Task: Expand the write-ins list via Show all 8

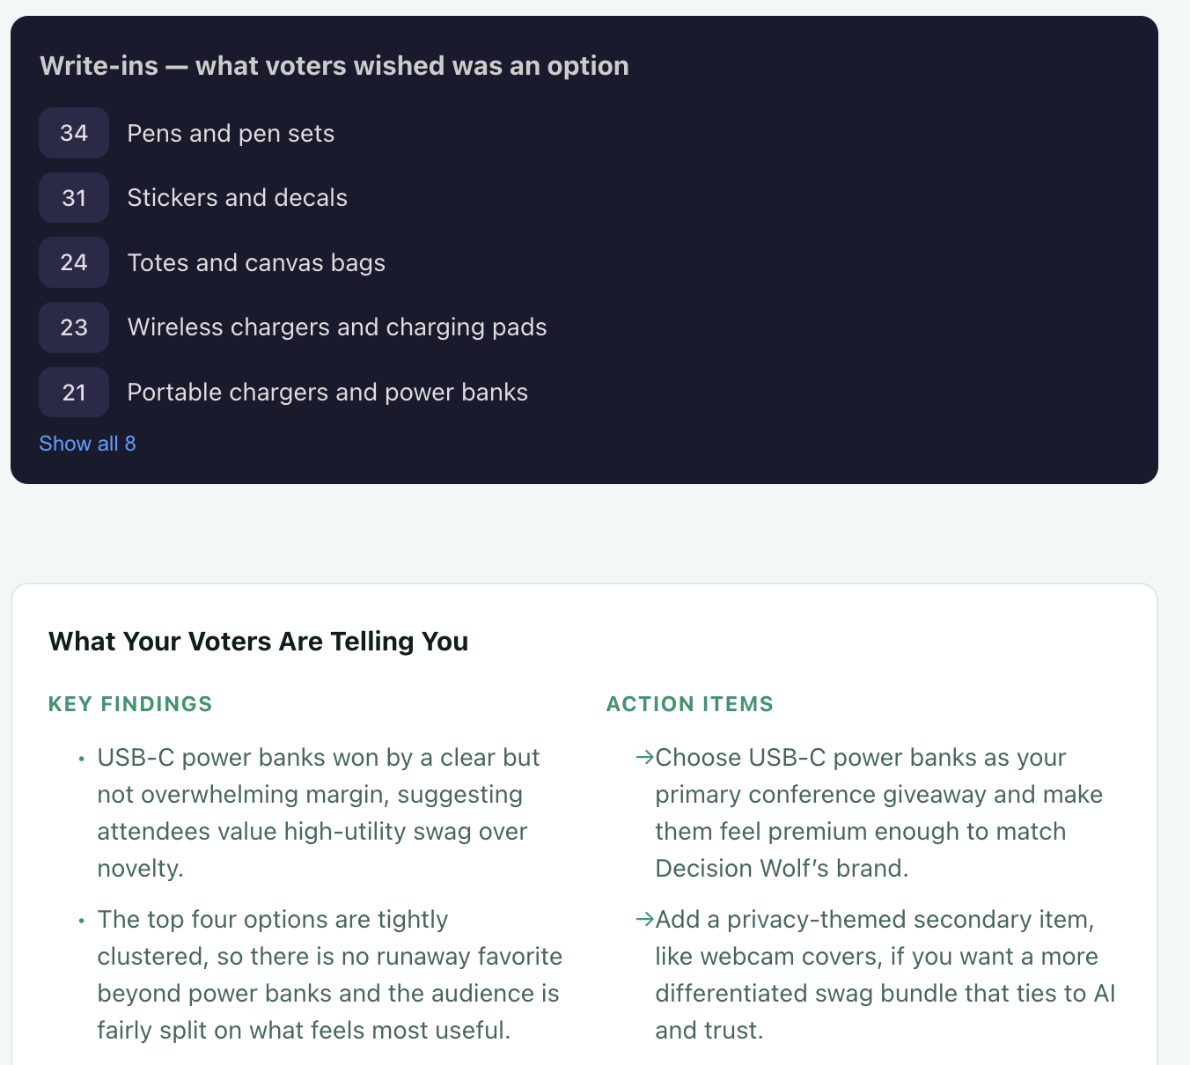Action: [x=87, y=443]
